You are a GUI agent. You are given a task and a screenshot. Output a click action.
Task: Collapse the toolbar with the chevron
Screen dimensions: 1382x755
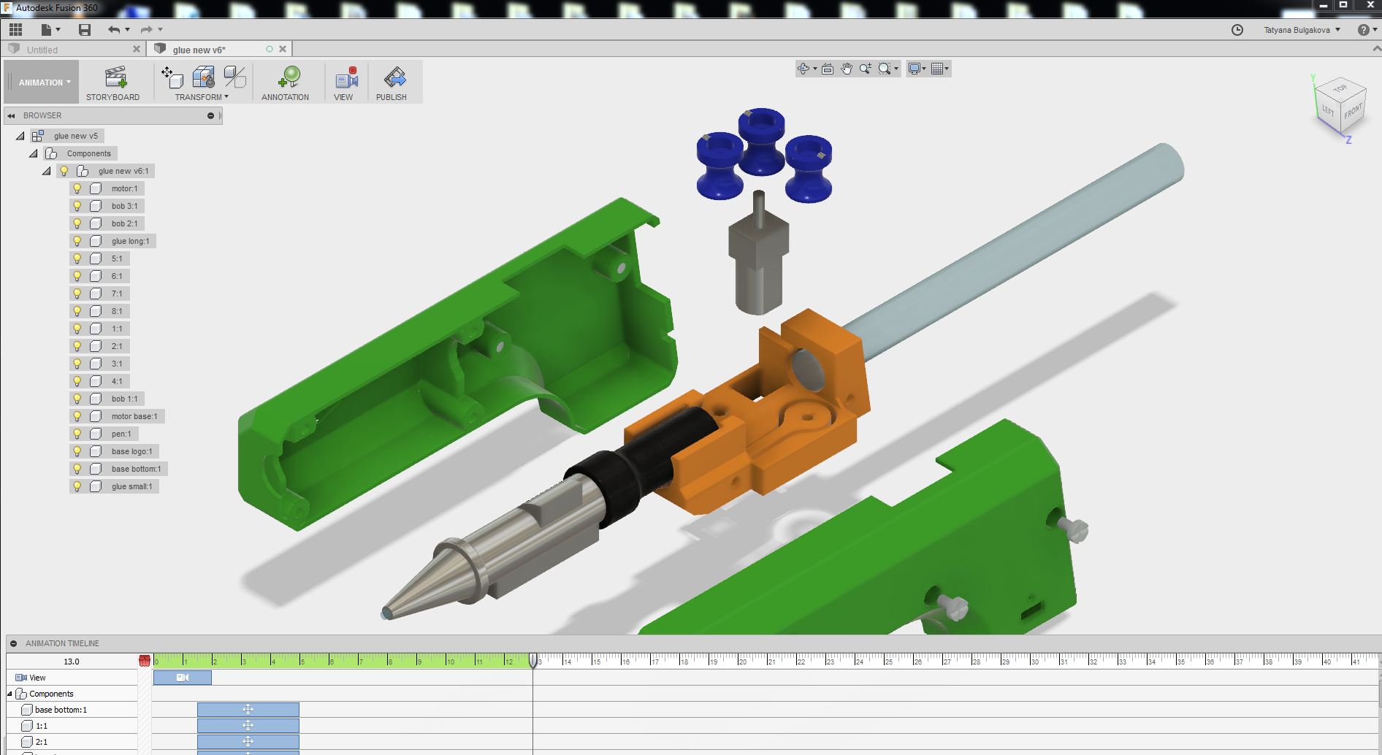[1377, 49]
